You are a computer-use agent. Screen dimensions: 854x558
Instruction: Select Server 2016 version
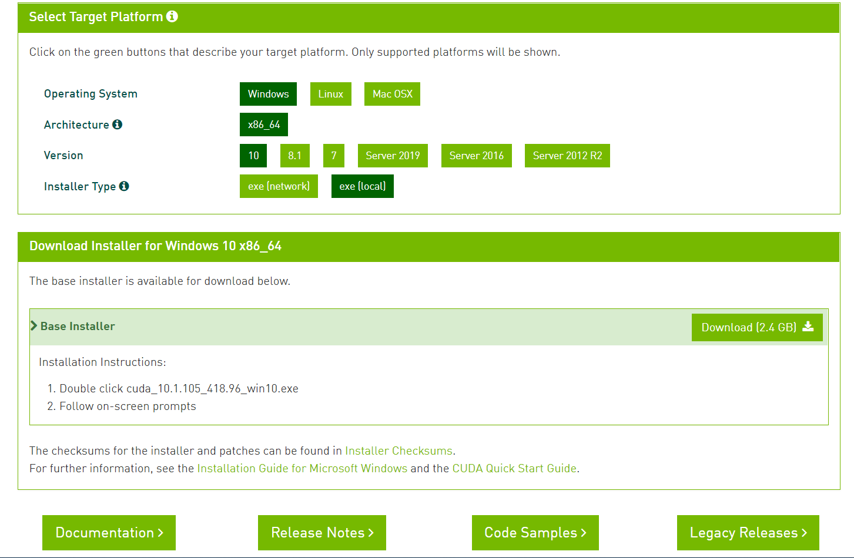click(x=477, y=156)
